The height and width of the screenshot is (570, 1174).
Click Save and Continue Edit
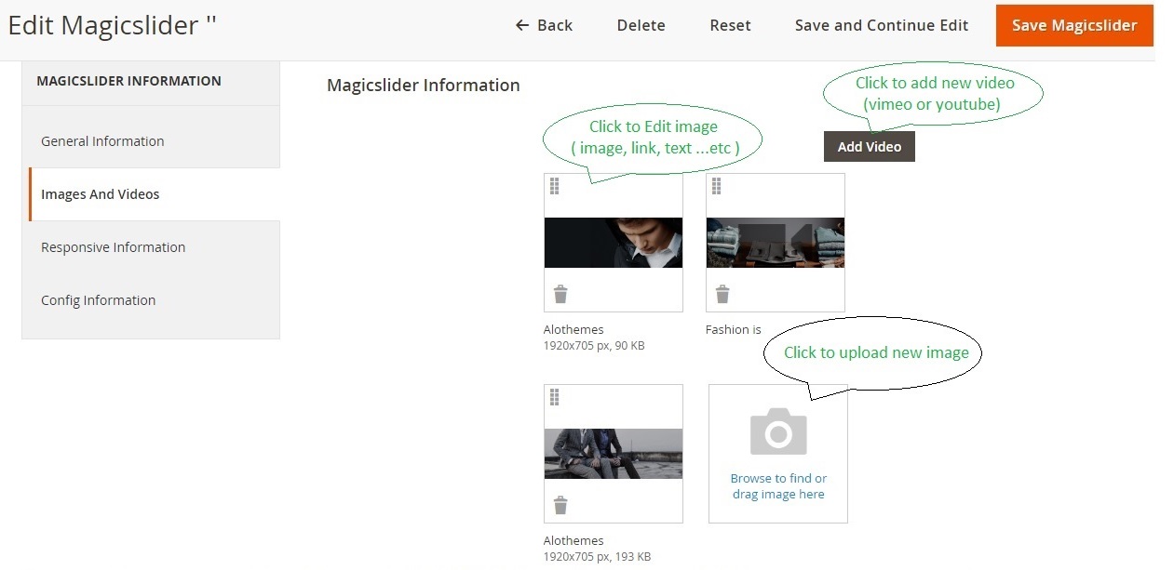[x=881, y=25]
